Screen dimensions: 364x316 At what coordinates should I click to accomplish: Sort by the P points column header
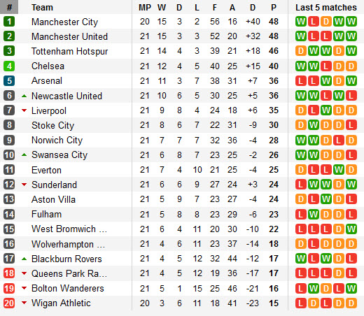(274, 8)
